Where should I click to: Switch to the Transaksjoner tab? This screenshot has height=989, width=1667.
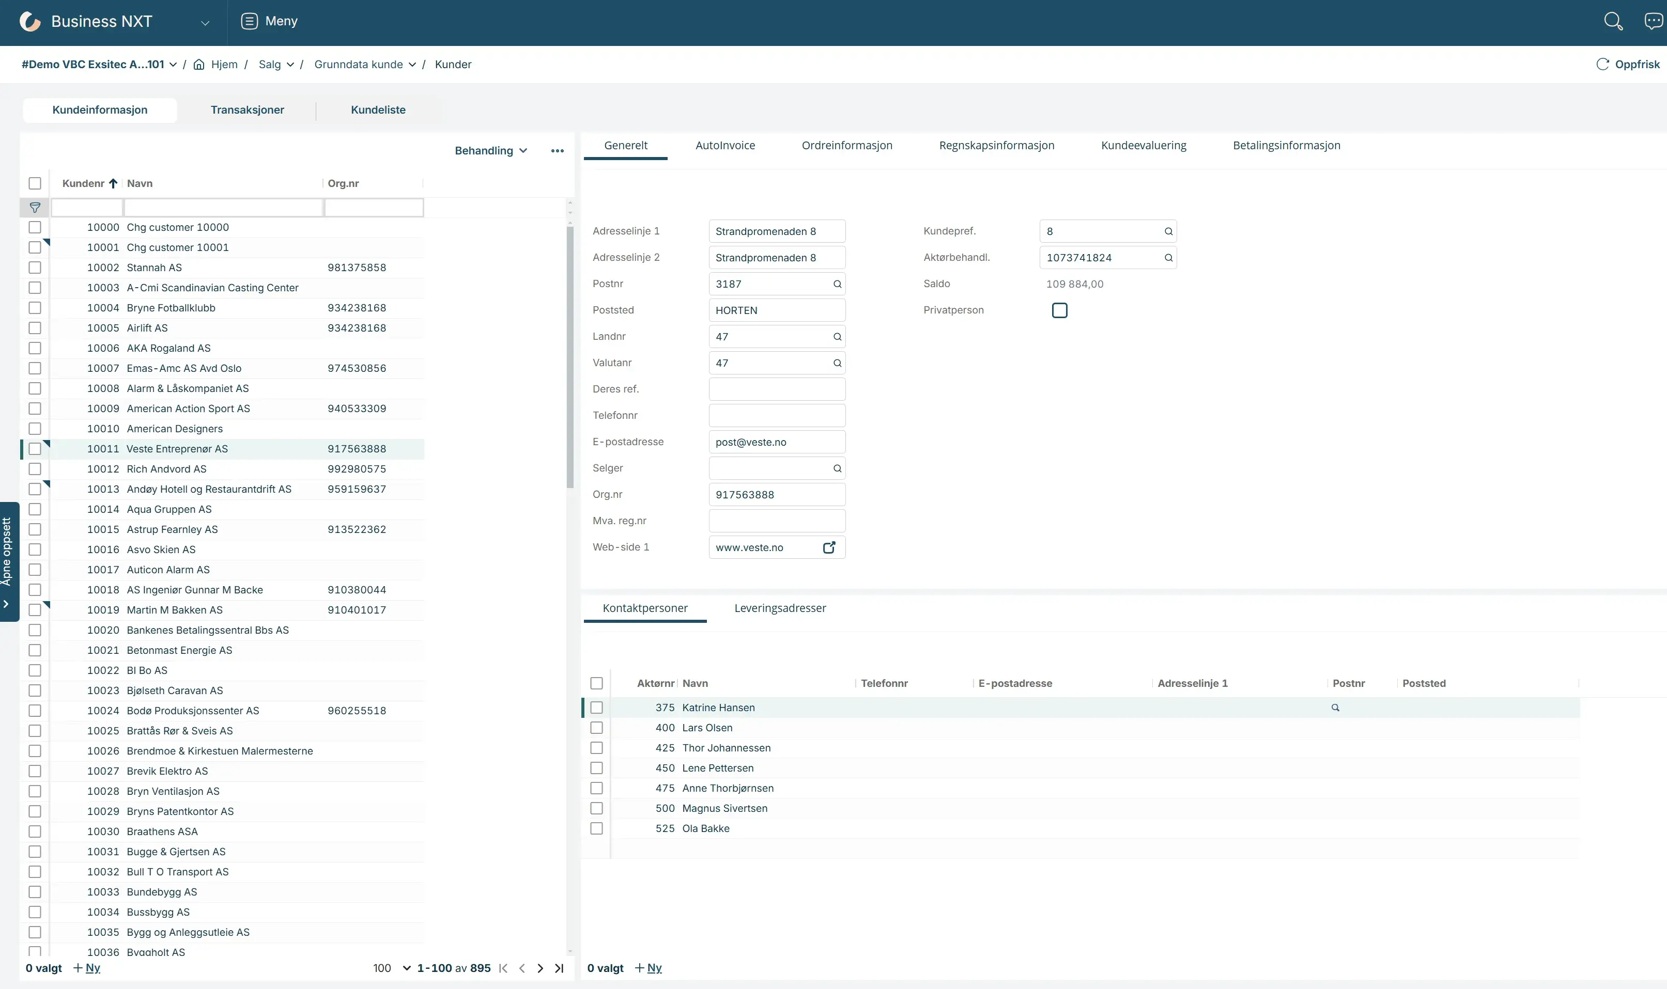pos(248,110)
